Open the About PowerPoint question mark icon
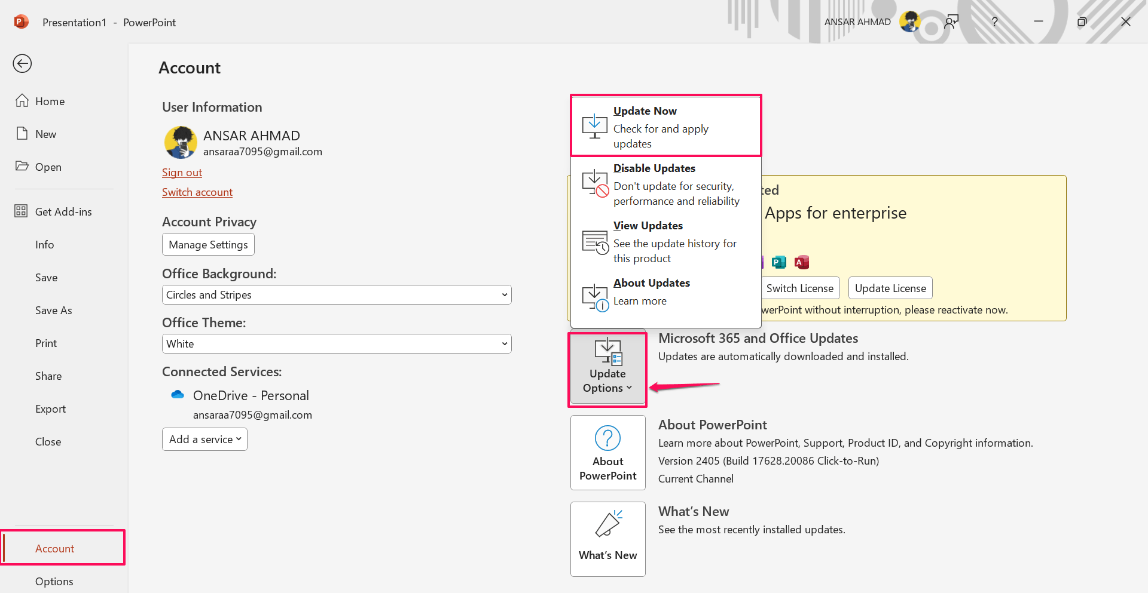 pyautogui.click(x=607, y=438)
